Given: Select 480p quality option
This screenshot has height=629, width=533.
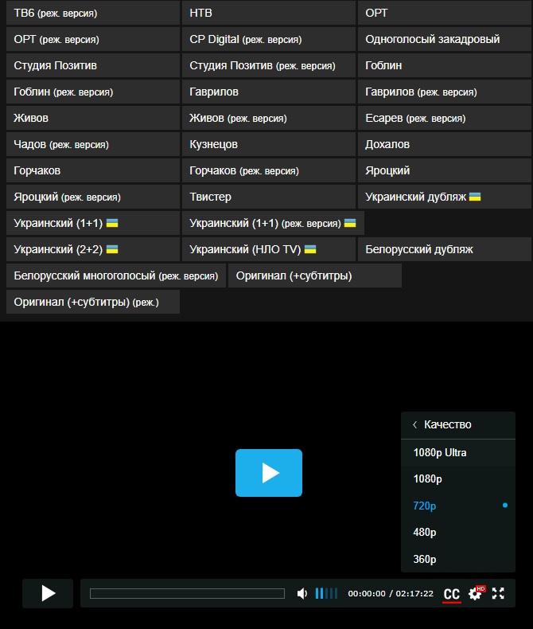Looking at the screenshot, I should 458,533.
